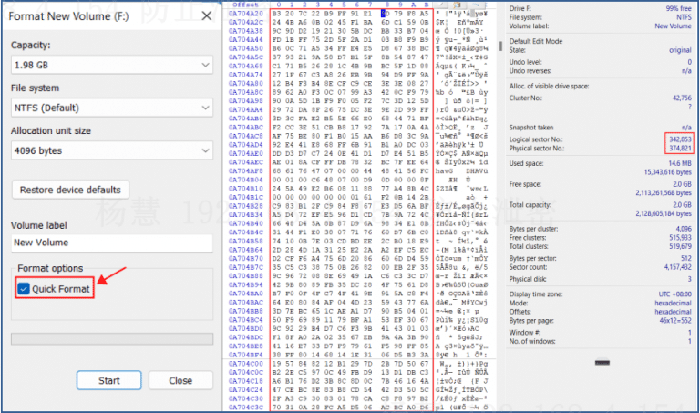Image resolution: width=700 pixels, height=413 pixels.
Task: Click the Display time zone UTC +08:00 value
Action: 674,294
